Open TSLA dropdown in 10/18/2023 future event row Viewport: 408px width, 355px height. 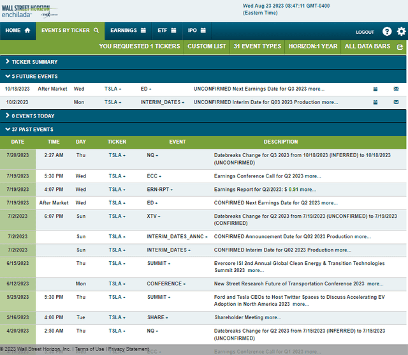pos(113,89)
